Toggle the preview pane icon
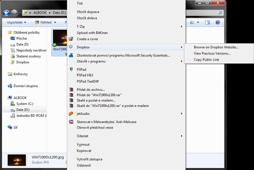Screen dimensions: 254x170 (x=207, y=22)
